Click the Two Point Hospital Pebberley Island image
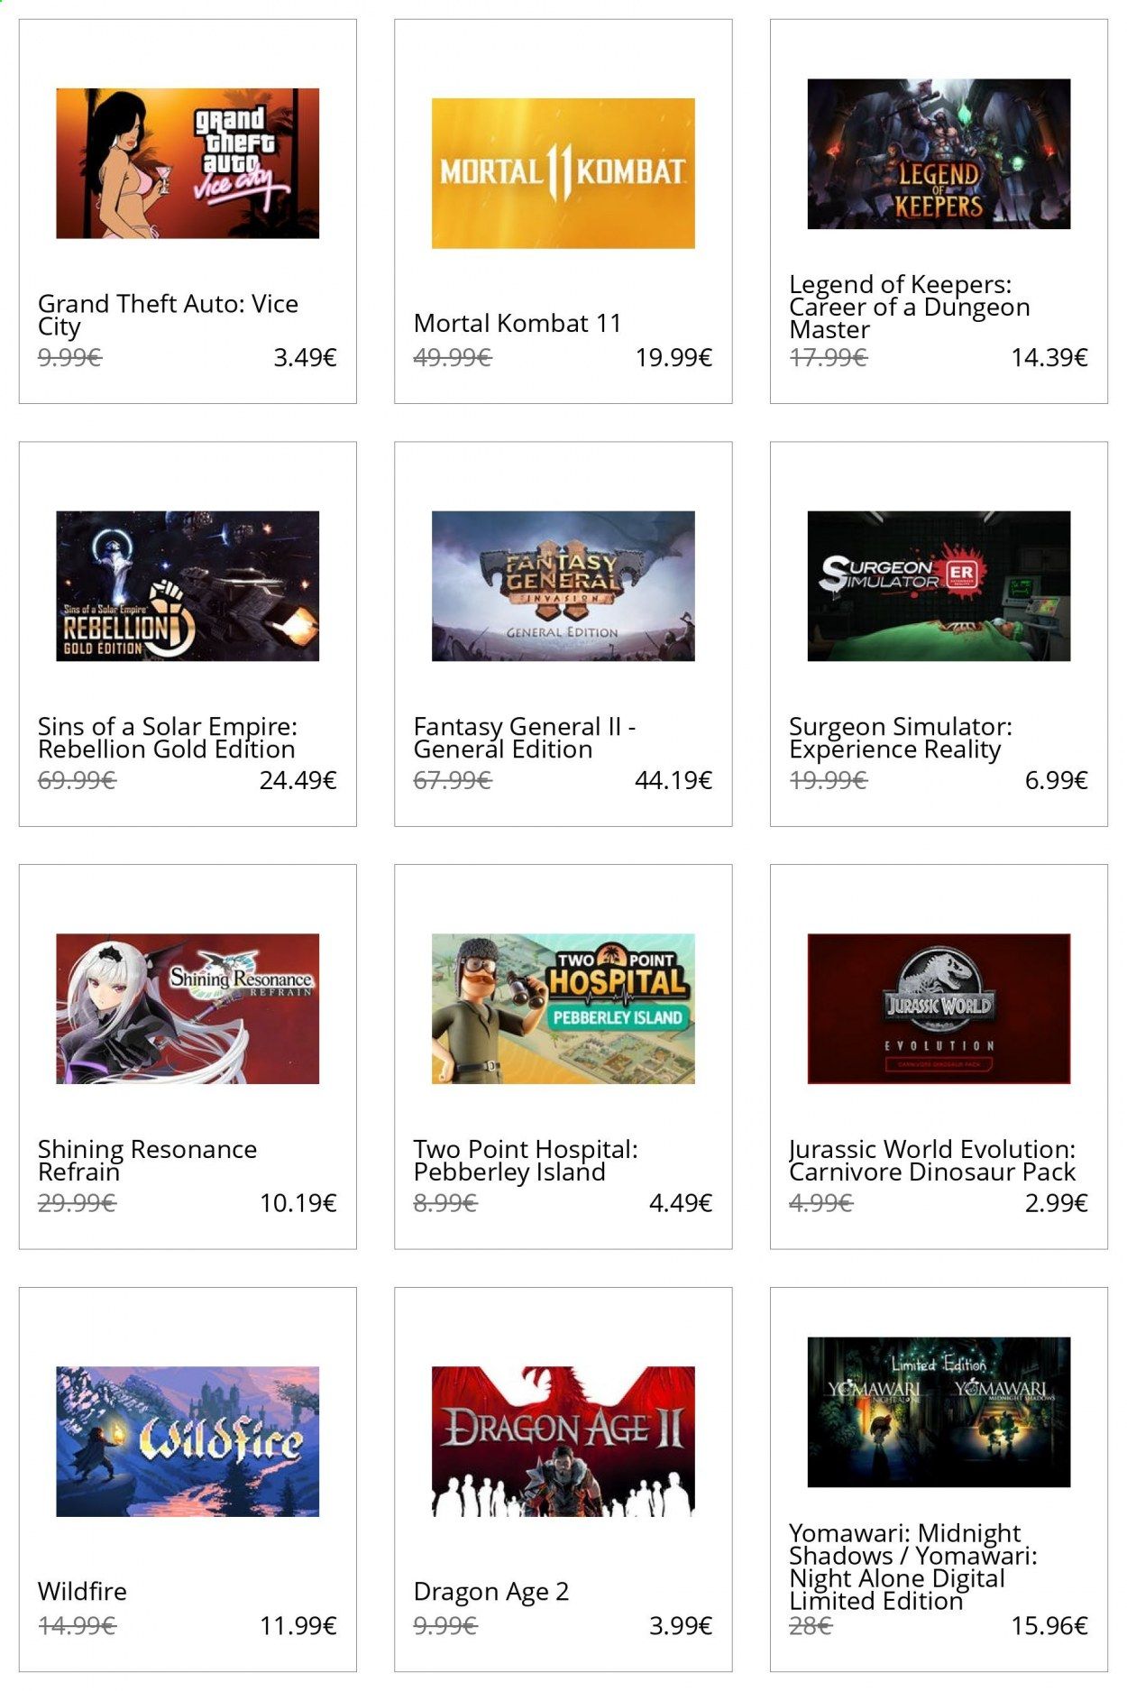This screenshot has height=1691, width=1127. pyautogui.click(x=563, y=1008)
